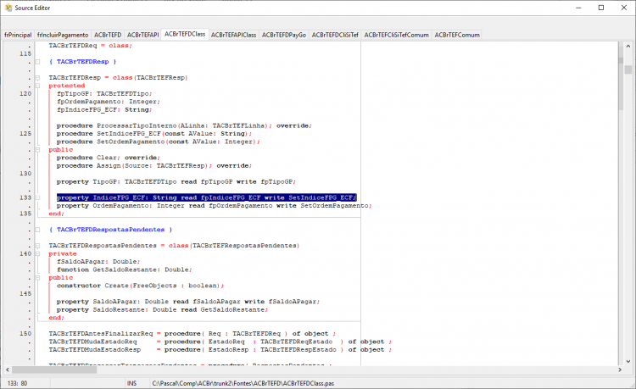Collapse the { TACBrTEFDResp } comment fold

(37, 62)
